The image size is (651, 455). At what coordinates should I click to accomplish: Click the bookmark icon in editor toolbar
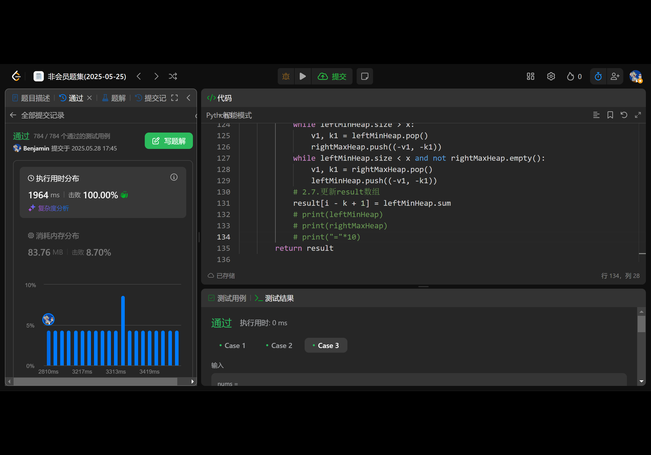610,115
